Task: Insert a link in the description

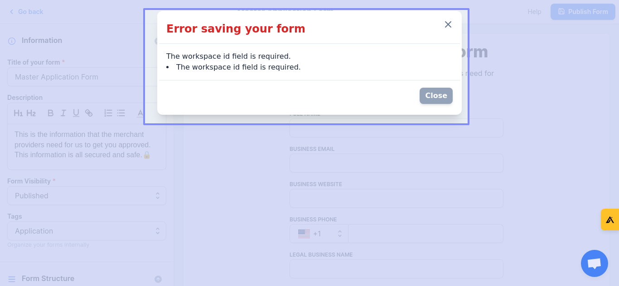Action: (x=89, y=113)
